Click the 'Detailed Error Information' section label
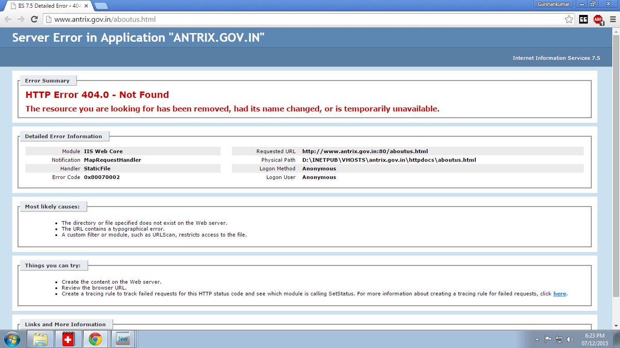The image size is (620, 348). tap(64, 137)
